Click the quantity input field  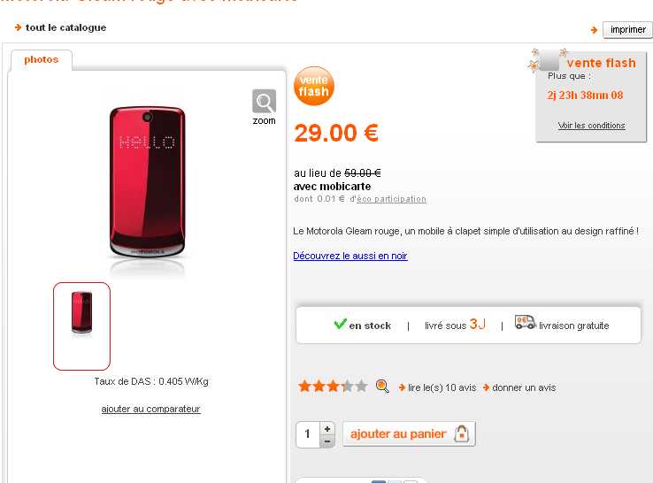pos(308,434)
